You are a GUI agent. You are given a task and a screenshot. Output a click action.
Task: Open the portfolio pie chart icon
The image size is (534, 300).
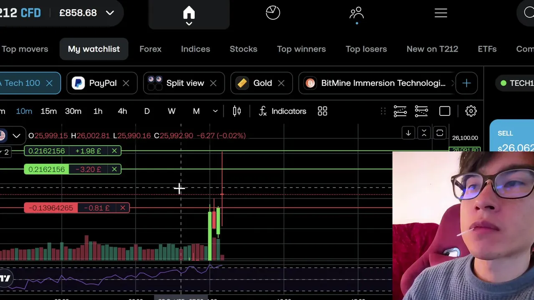[273, 12]
